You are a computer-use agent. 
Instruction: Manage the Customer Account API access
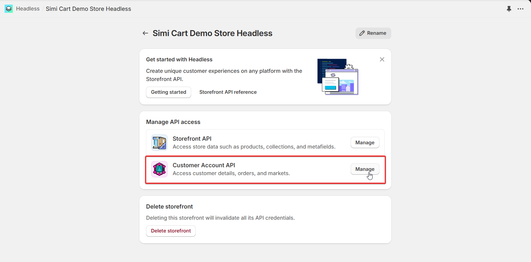click(x=365, y=169)
